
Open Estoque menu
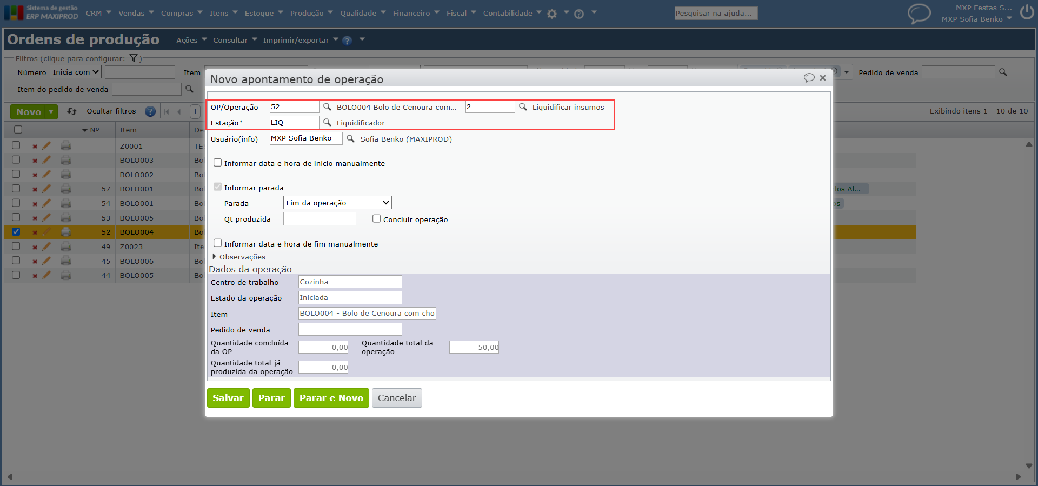tap(264, 13)
